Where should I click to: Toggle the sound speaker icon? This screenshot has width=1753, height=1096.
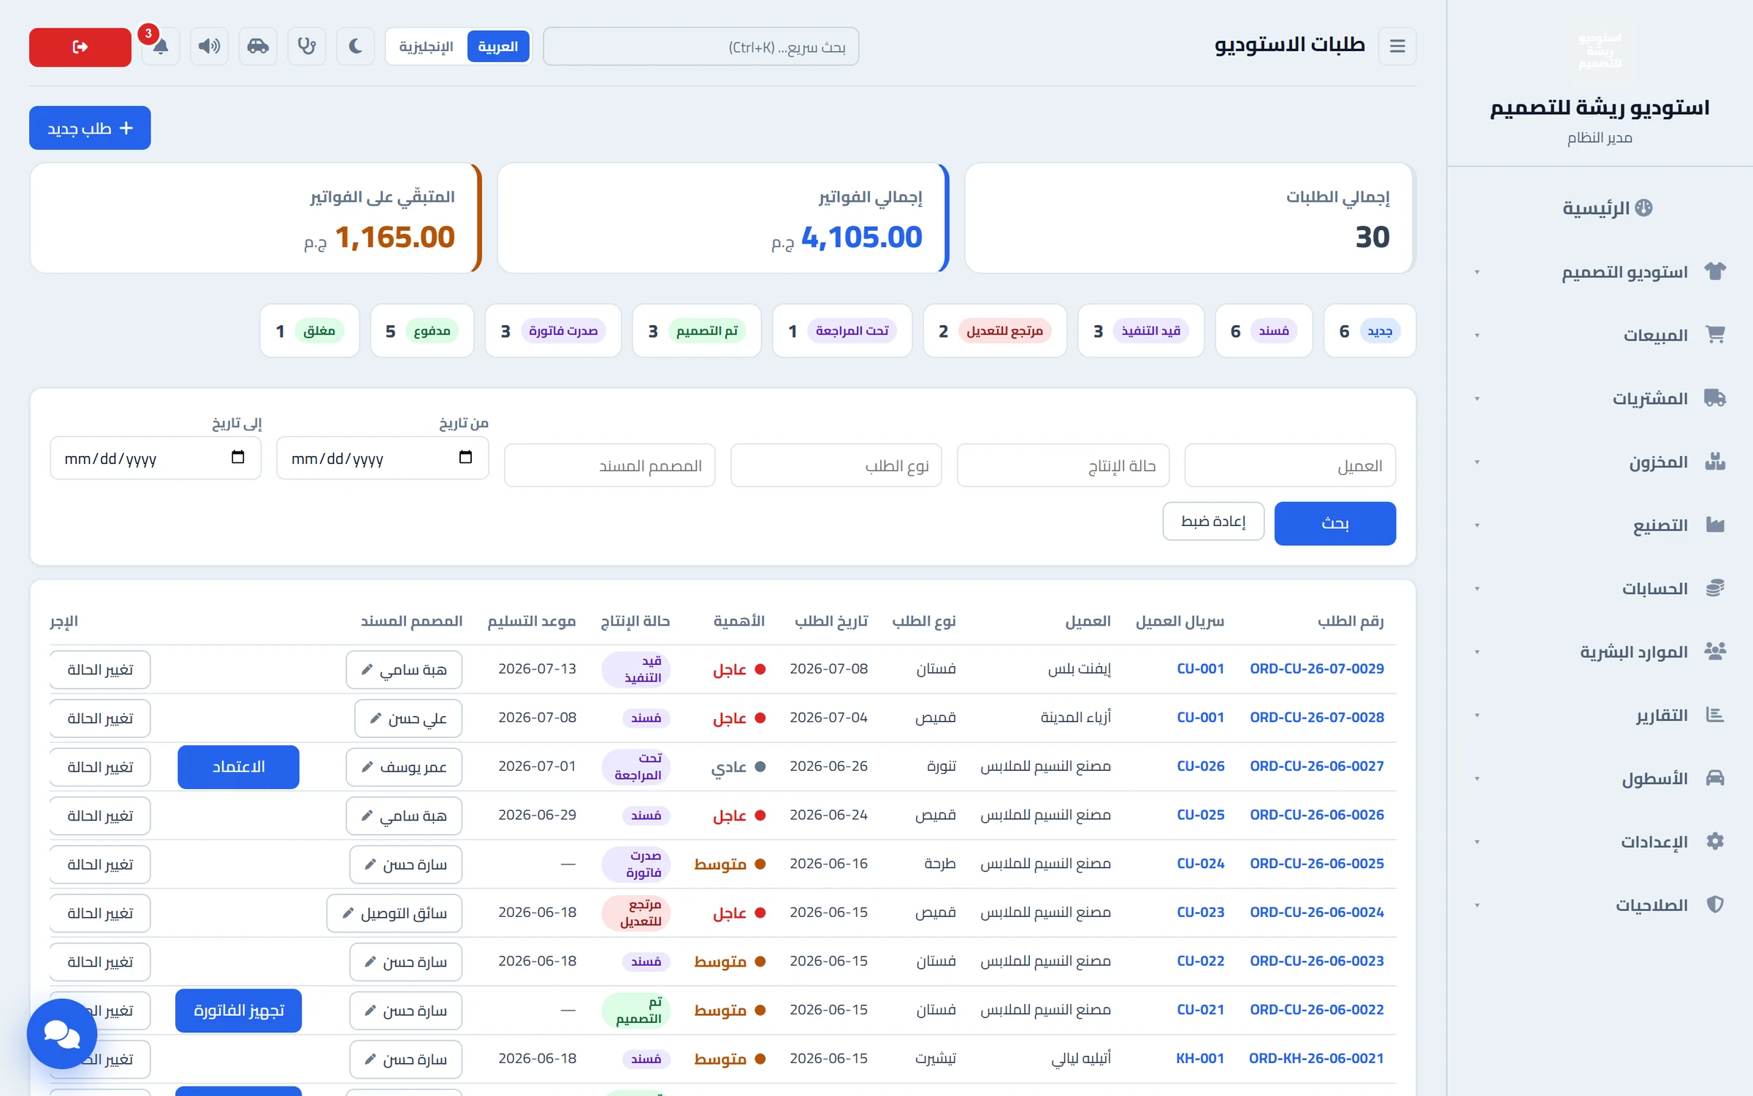[210, 47]
